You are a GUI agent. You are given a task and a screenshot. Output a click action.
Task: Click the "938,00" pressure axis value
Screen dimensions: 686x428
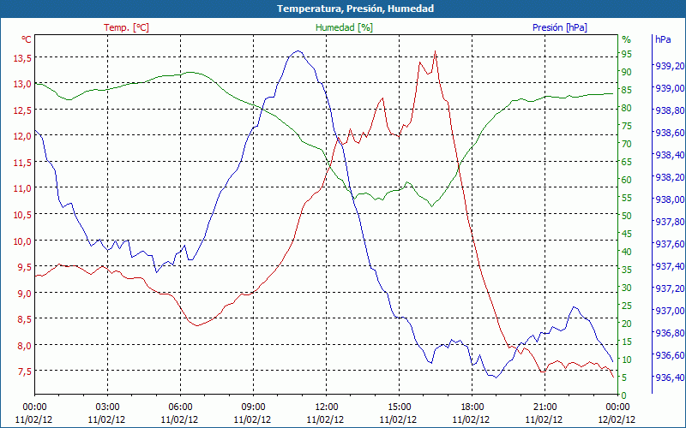point(670,199)
